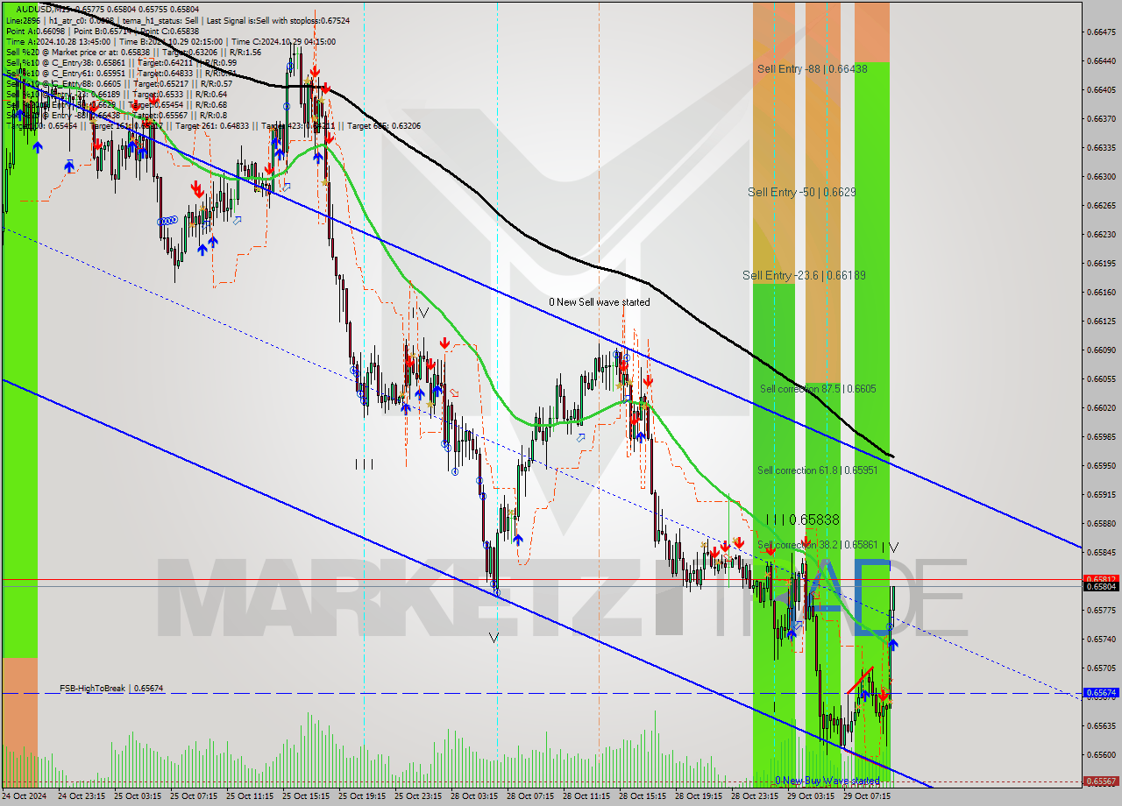Click the red 0.65567 price tag
Image resolution: width=1122 pixels, height=806 pixels.
click(x=1101, y=781)
